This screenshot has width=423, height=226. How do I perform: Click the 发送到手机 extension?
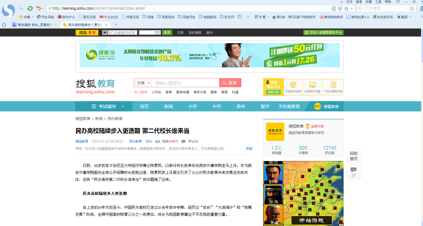(x=382, y=17)
